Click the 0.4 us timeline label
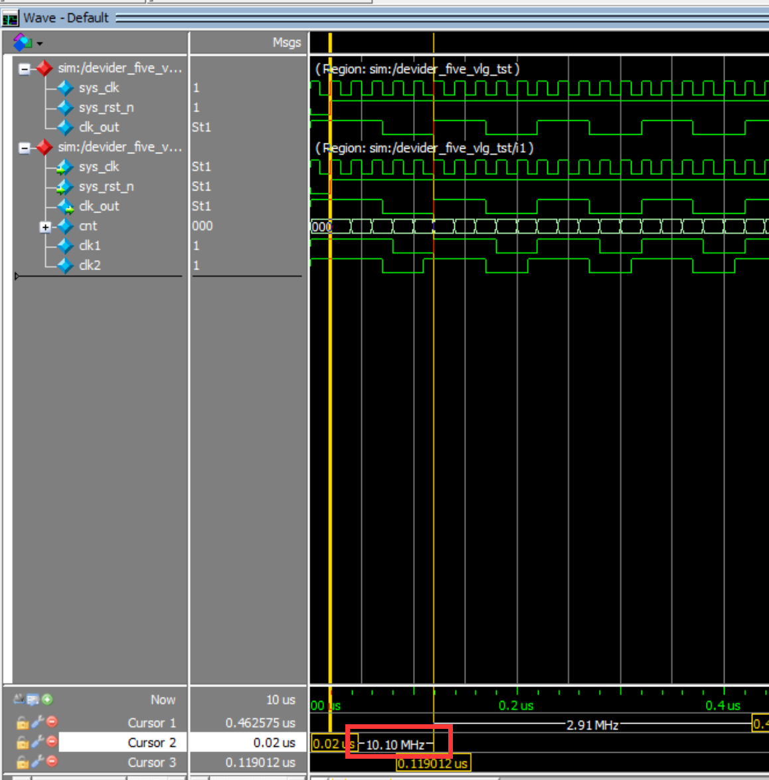 (723, 706)
